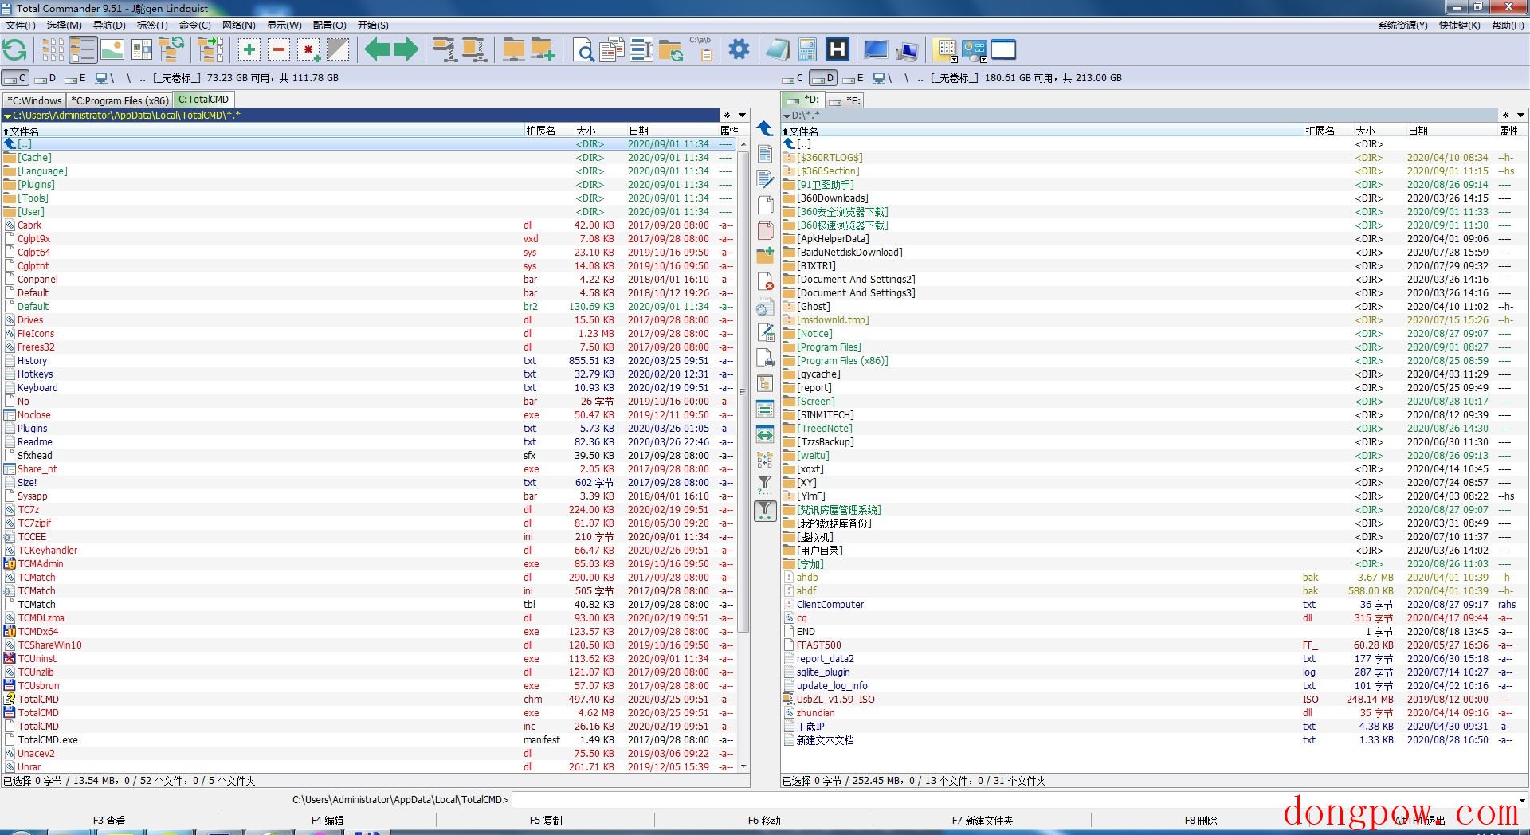Viewport: 1530px width, 835px height.
Task: Click the F6 移动 button
Action: tap(764, 820)
